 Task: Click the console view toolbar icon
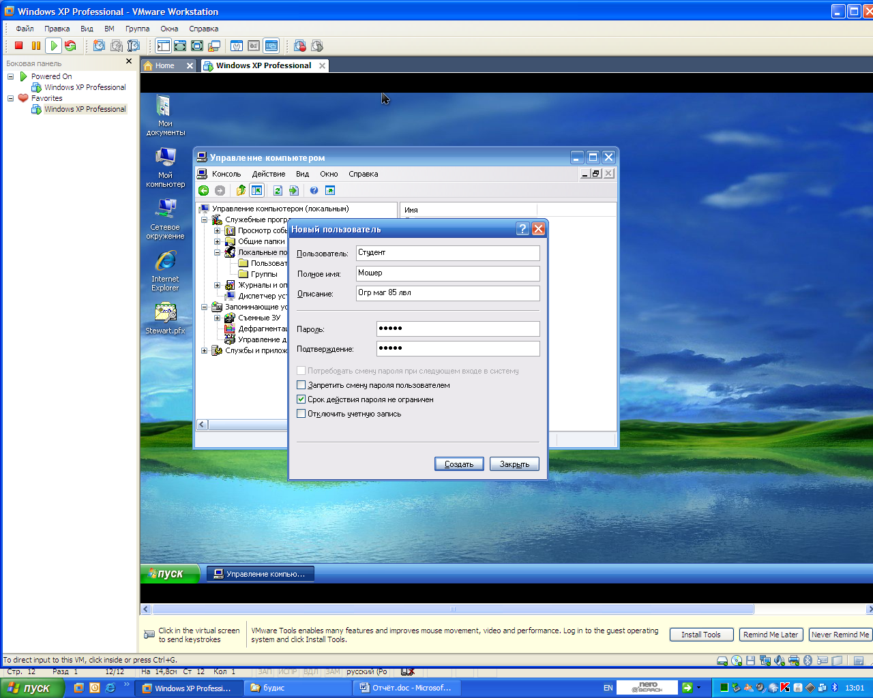tap(271, 46)
